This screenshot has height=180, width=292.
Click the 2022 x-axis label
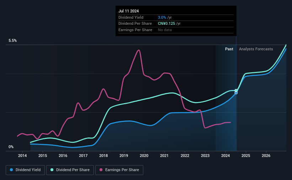(185, 156)
